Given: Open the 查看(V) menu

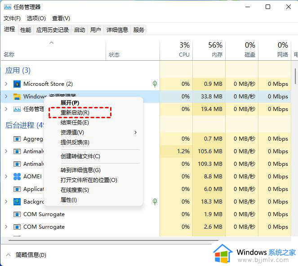Looking at the screenshot, I should pyautogui.click(x=61, y=18).
